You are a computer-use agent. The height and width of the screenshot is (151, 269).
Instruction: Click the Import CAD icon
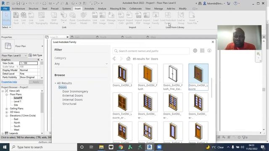point(121,18)
